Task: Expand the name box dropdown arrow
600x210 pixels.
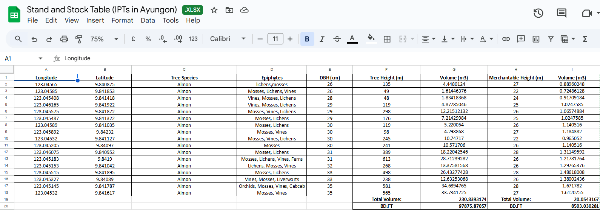Action: [40, 58]
